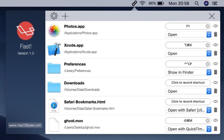
Task: Click the Photos app icon
Action: [54, 30]
